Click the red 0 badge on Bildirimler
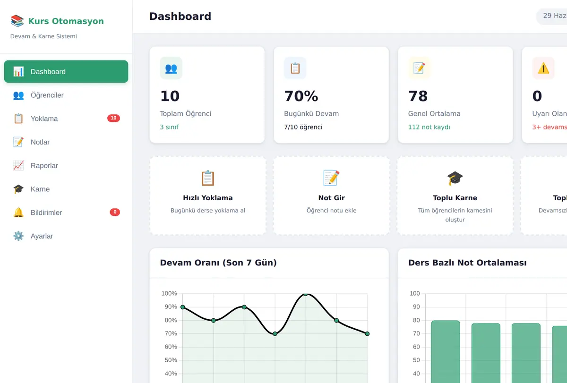 (x=115, y=213)
